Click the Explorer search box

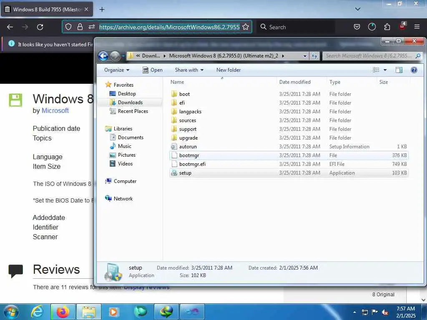click(372, 56)
